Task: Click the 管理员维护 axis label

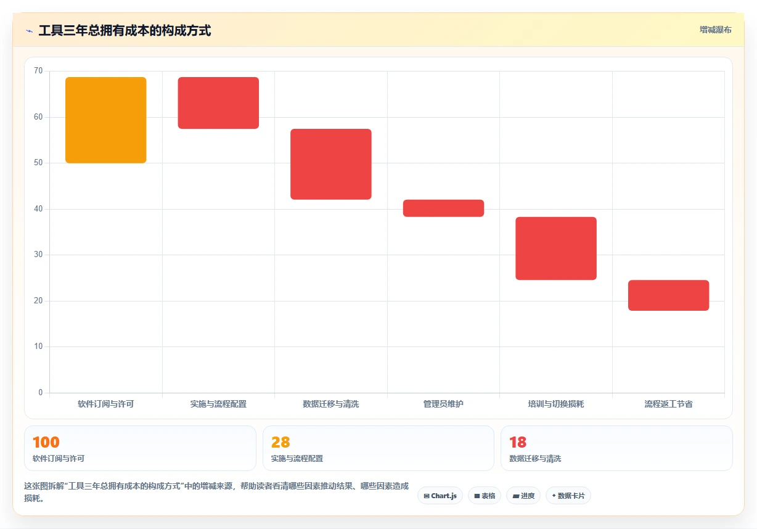Action: pyautogui.click(x=443, y=404)
